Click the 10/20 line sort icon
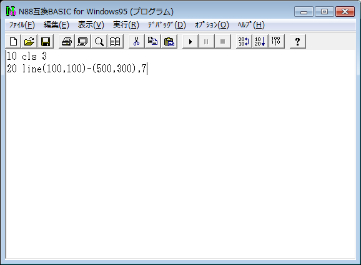Image resolution: width=361 pixels, height=265 pixels. [260, 42]
